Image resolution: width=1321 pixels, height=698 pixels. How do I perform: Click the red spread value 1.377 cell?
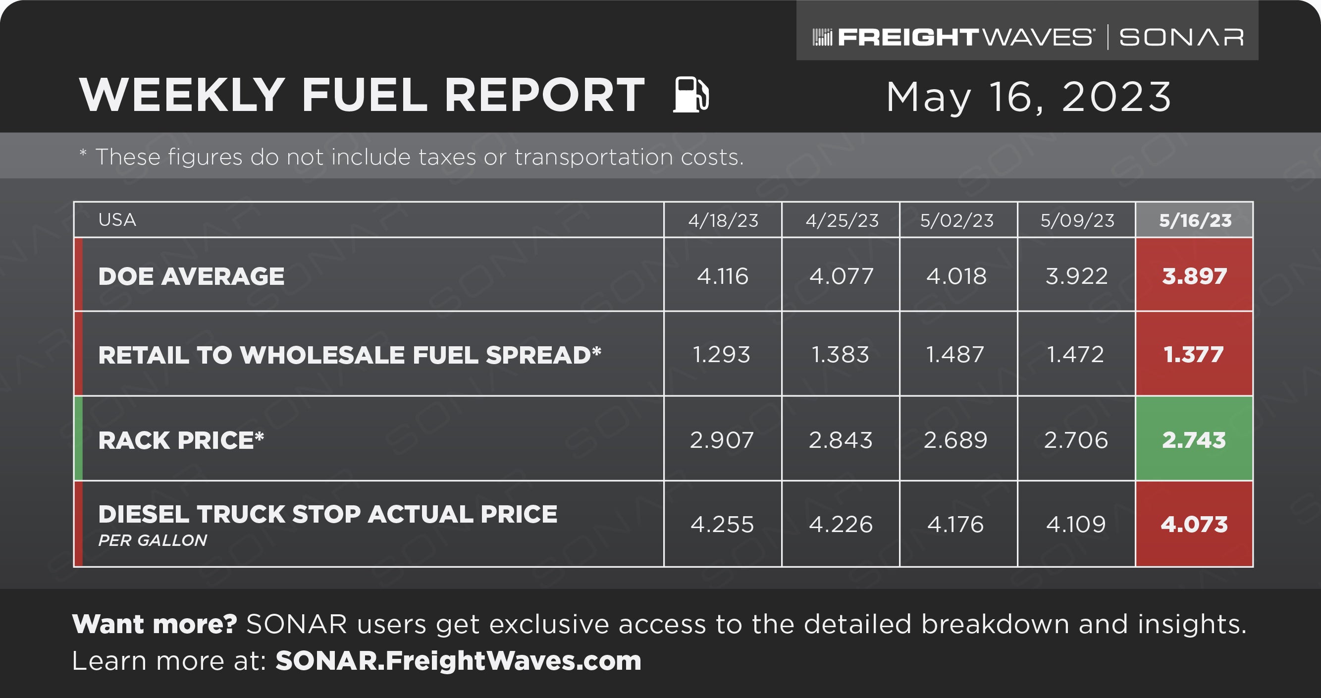click(1194, 353)
